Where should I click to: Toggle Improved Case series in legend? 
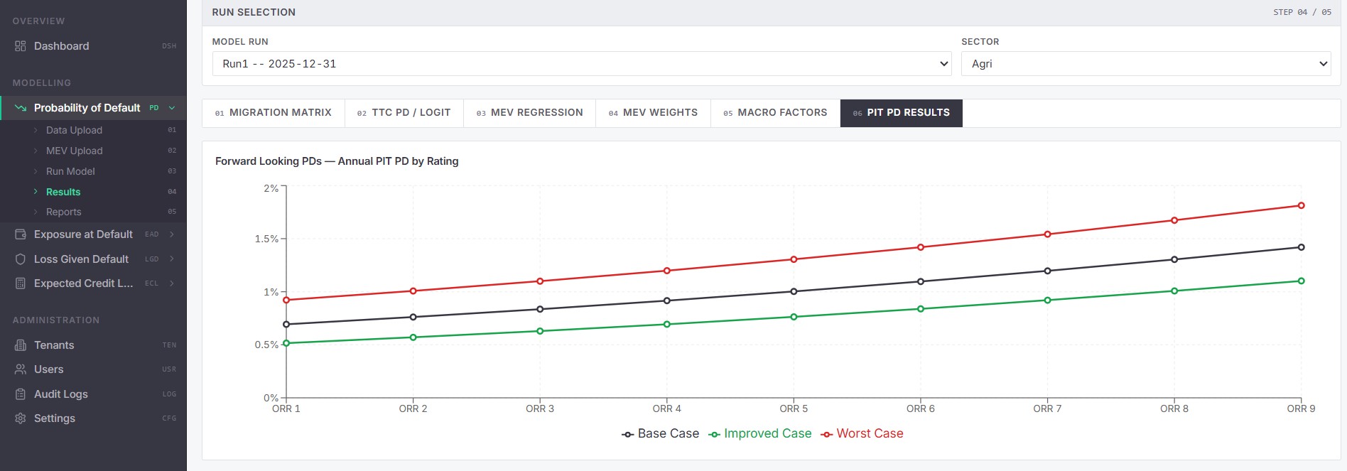click(760, 433)
